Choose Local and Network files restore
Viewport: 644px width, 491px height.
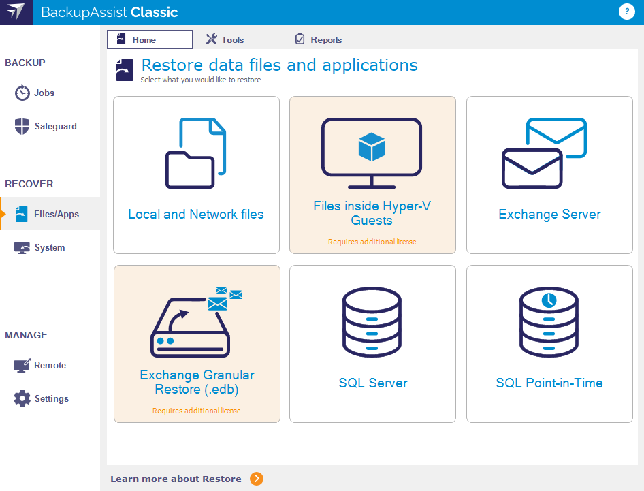coord(196,175)
